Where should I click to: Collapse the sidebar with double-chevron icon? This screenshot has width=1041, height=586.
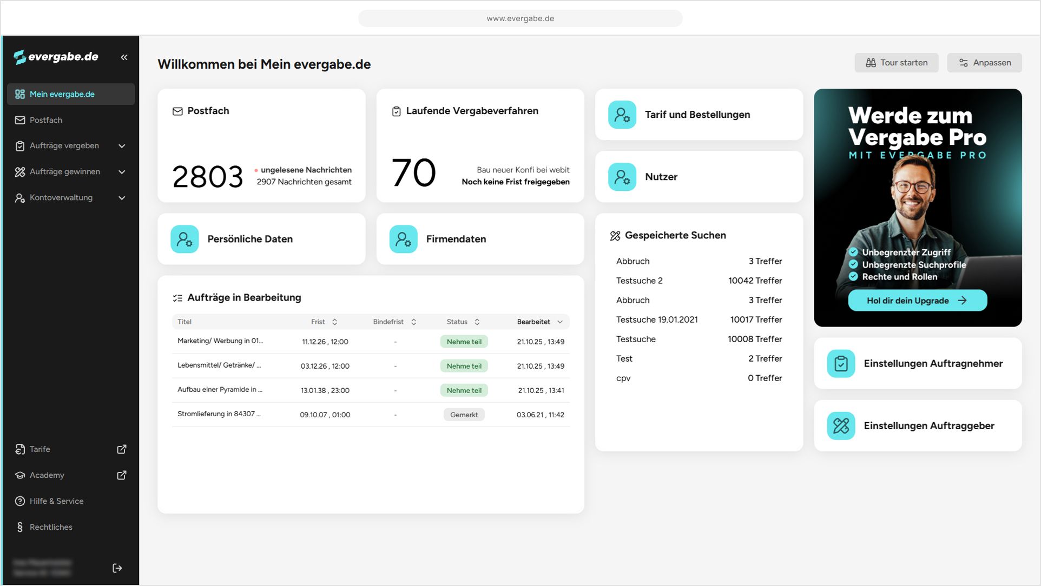click(x=124, y=57)
